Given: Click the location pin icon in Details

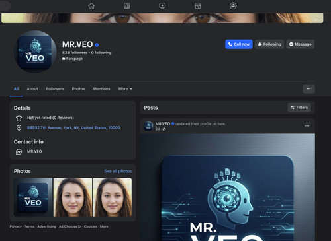Looking at the screenshot, I should click(19, 128).
